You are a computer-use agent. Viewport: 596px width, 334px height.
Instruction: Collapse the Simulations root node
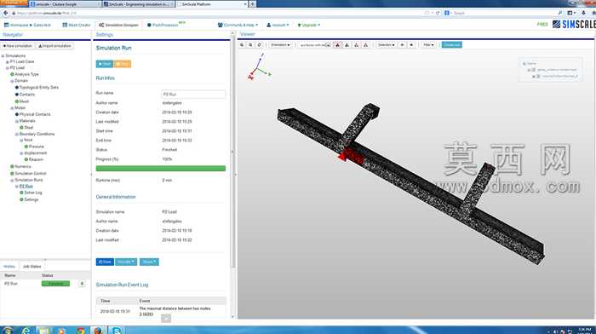(3, 56)
